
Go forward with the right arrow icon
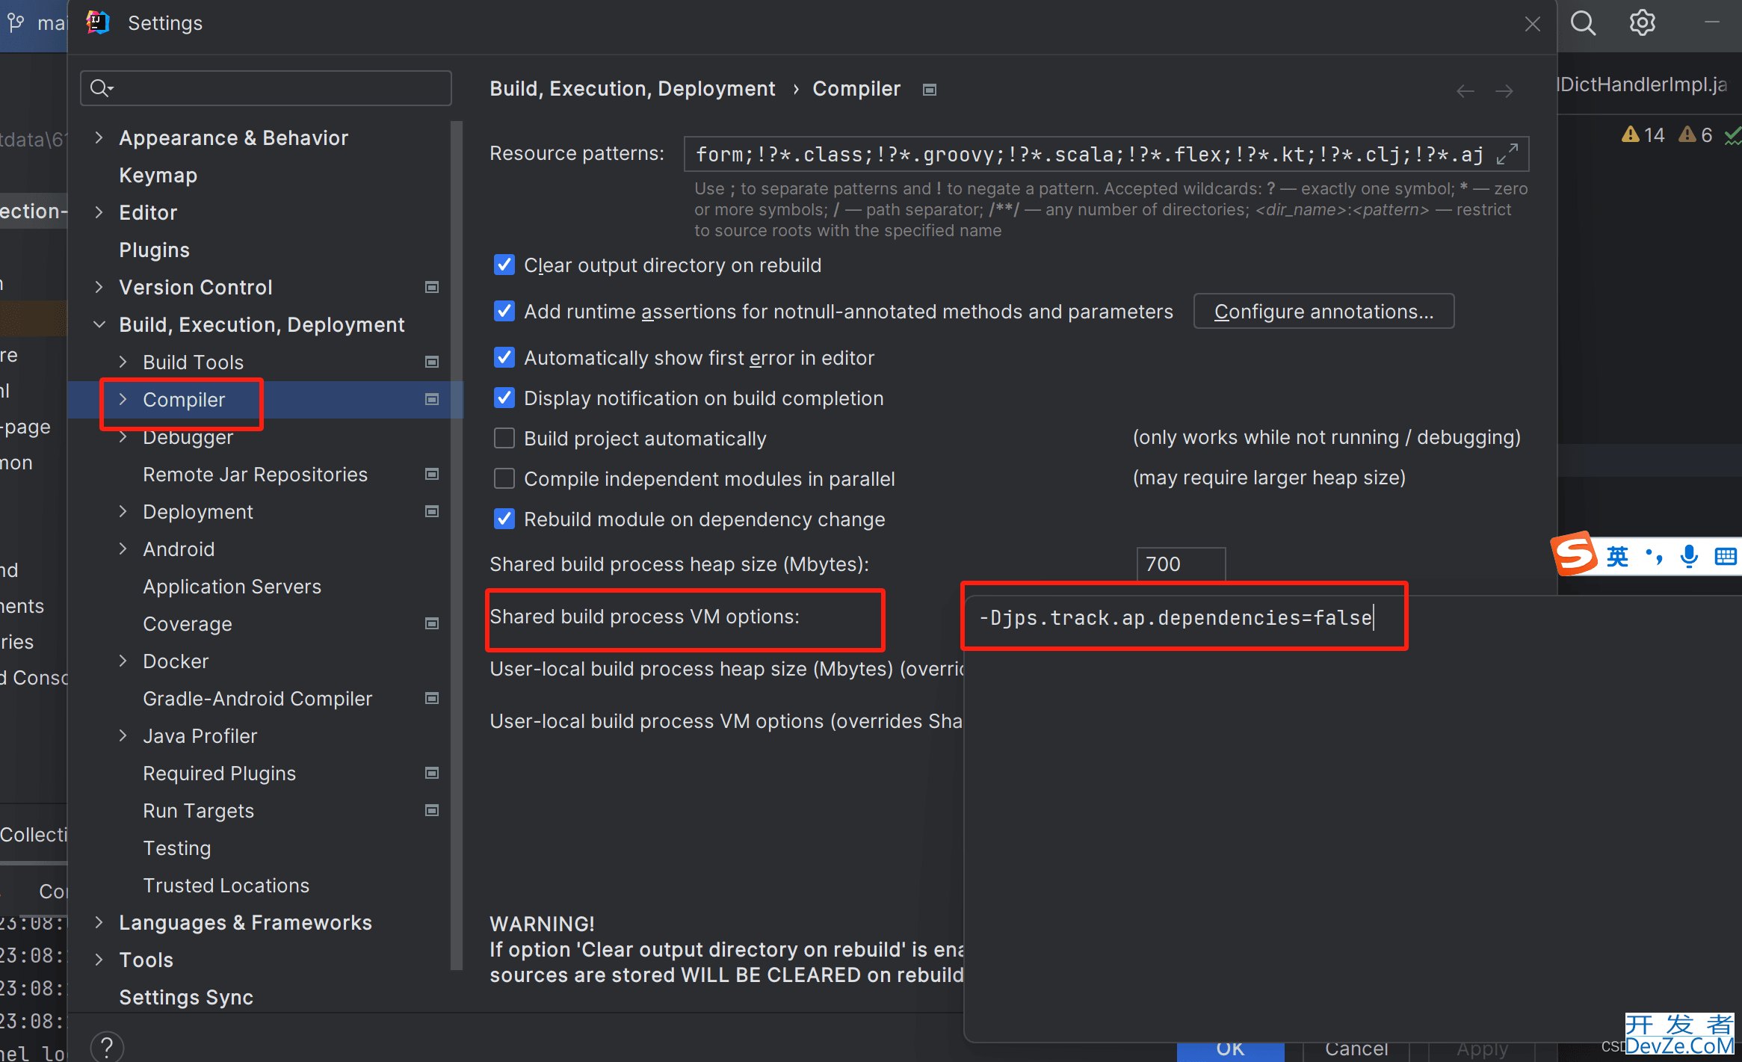pos(1504,91)
